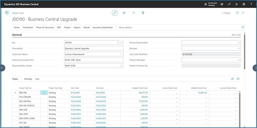Open the Print/Send menu
The width and height of the screenshot is (257, 128).
coord(28,27)
